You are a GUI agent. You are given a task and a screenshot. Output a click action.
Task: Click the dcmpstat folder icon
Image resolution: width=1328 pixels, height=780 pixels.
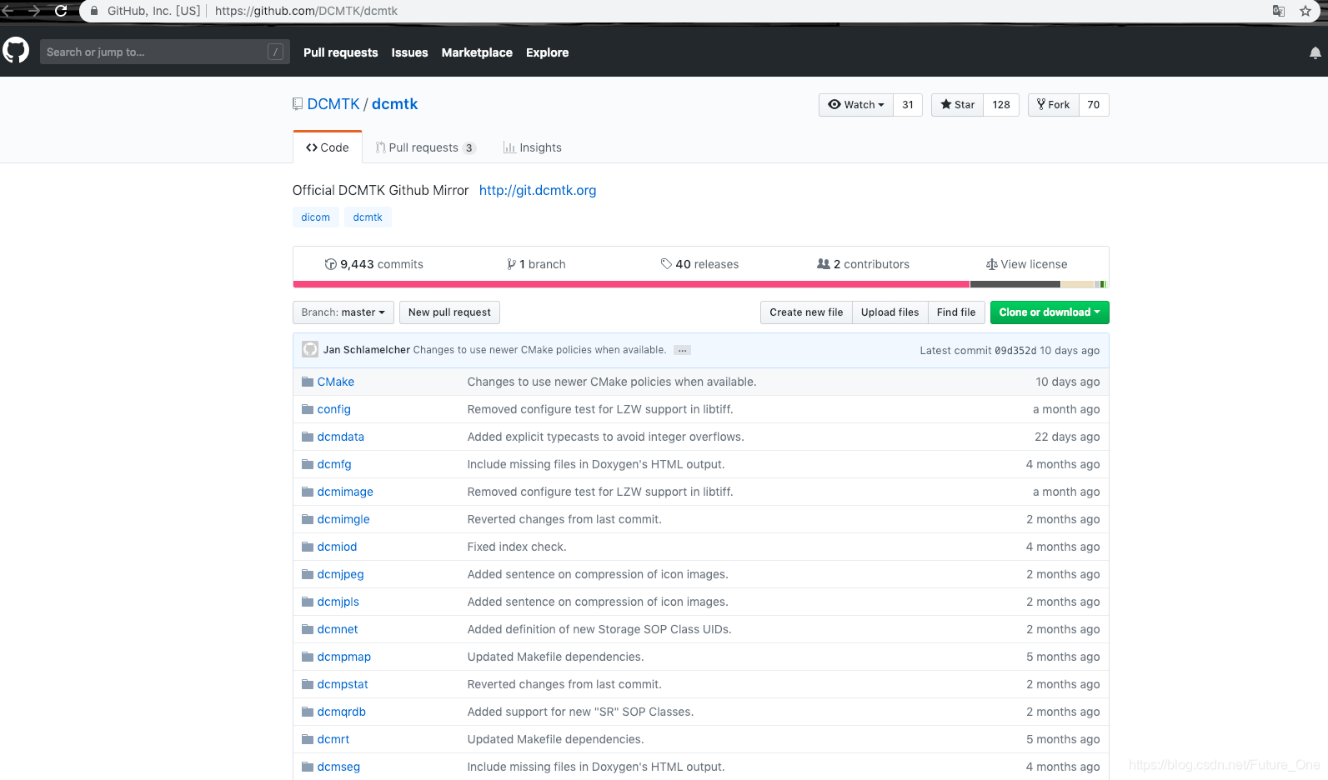(x=308, y=684)
